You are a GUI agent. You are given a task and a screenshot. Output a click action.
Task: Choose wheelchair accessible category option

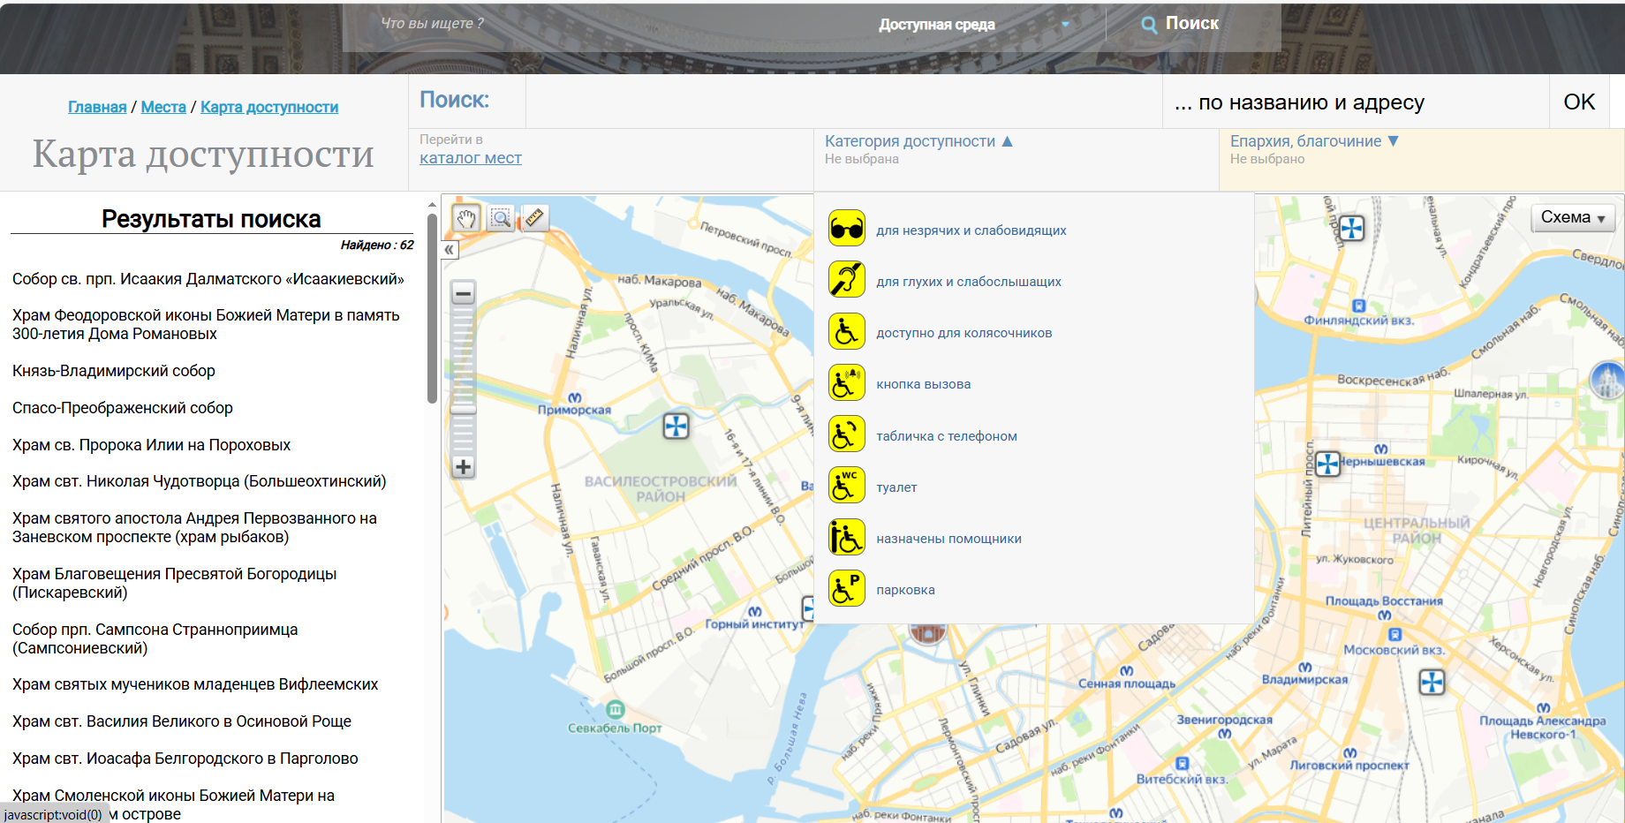click(x=964, y=333)
